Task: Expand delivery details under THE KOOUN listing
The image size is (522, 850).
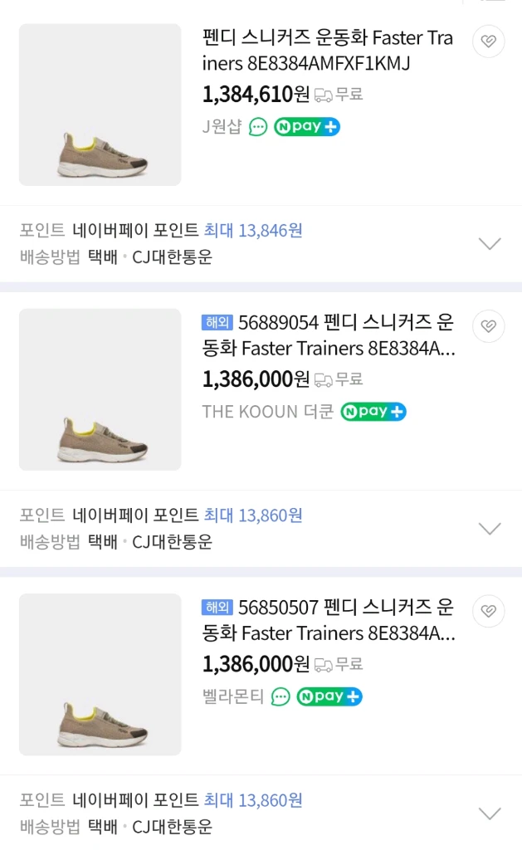Action: [x=490, y=529]
